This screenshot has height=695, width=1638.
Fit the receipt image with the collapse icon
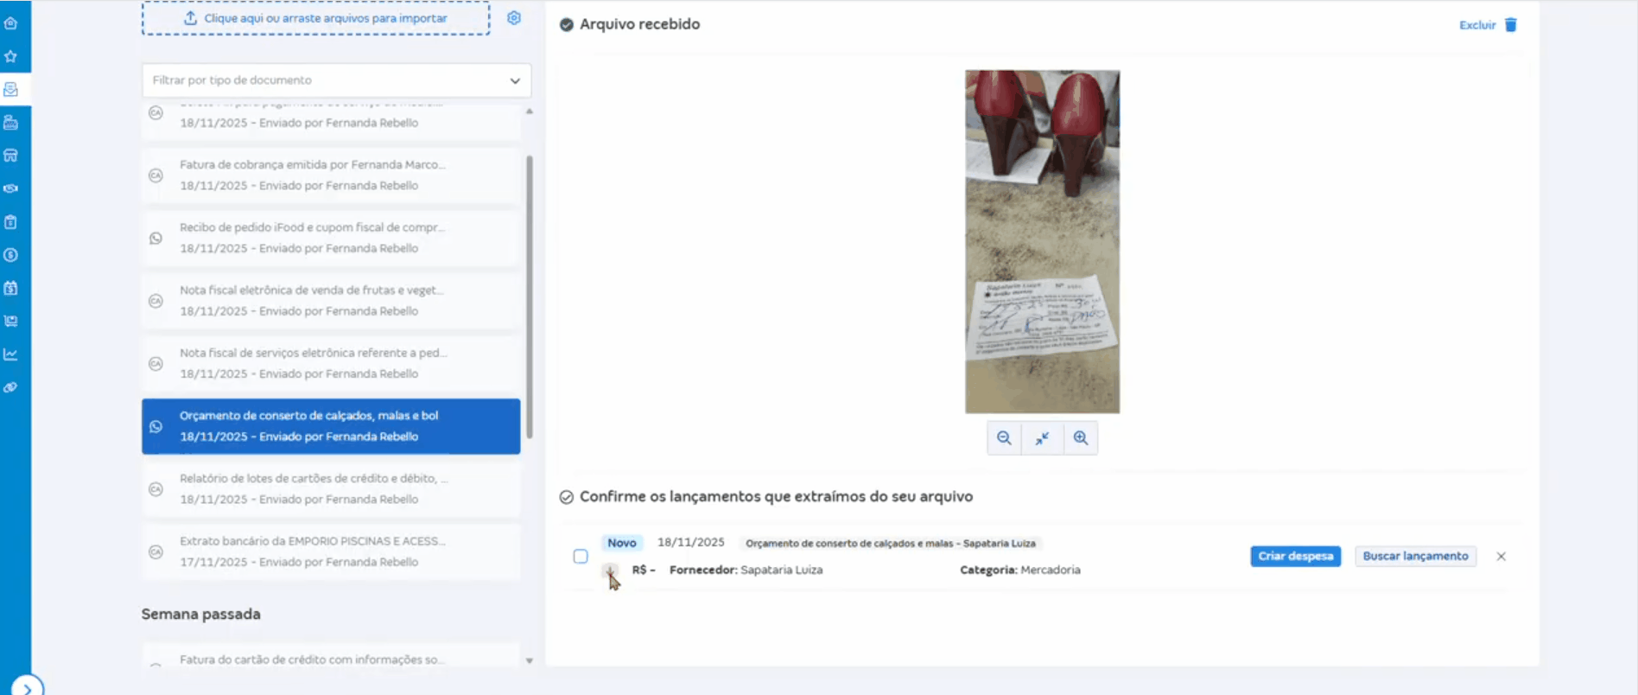[x=1043, y=438]
